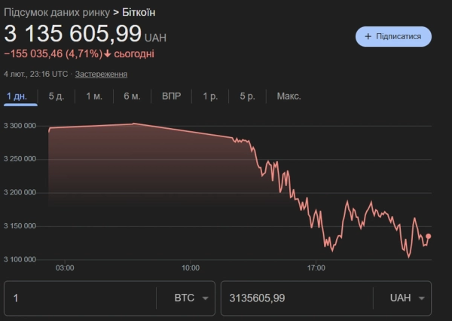
Task: Select the 1 дн. time range tab
Action: [17, 96]
